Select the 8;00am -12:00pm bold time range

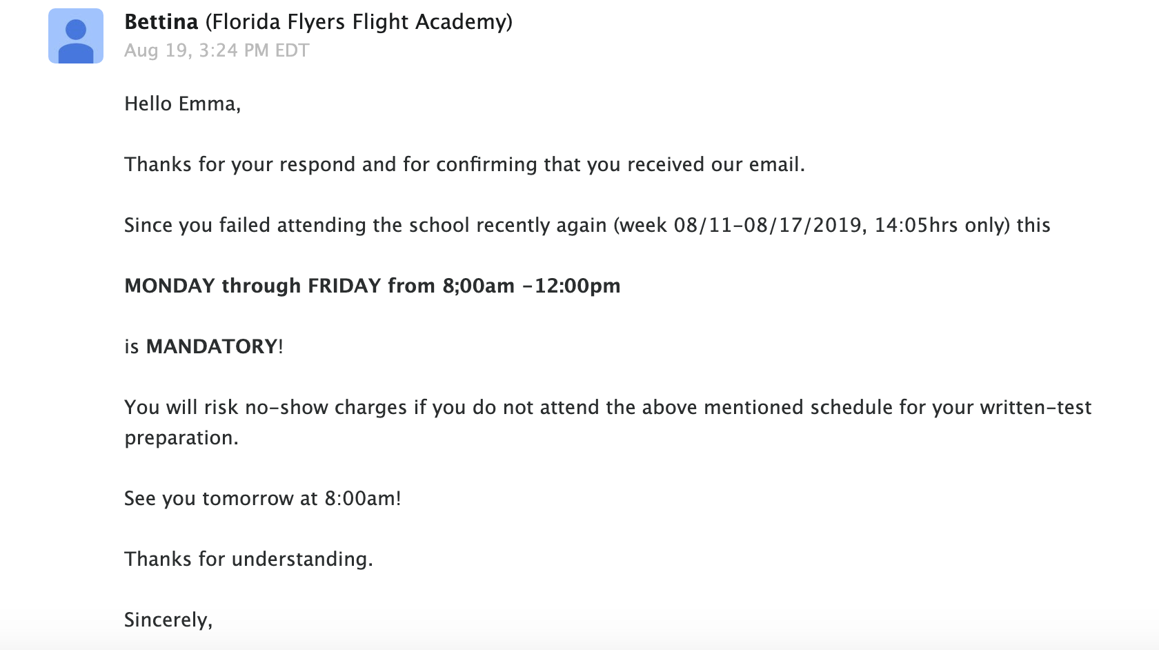point(531,286)
